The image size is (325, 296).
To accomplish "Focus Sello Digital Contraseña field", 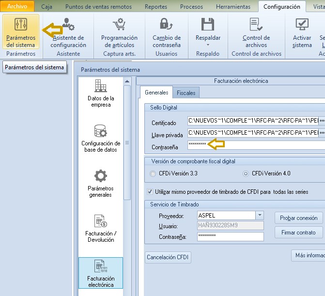I will pos(256,145).
